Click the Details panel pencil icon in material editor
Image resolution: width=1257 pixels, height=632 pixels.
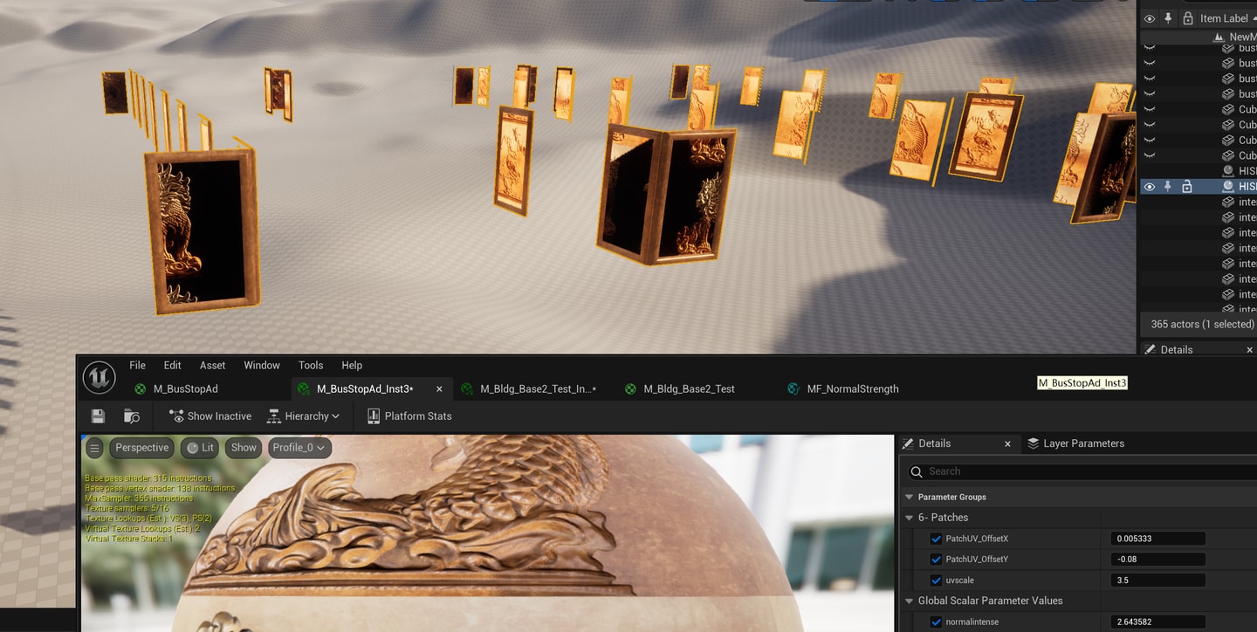[908, 443]
